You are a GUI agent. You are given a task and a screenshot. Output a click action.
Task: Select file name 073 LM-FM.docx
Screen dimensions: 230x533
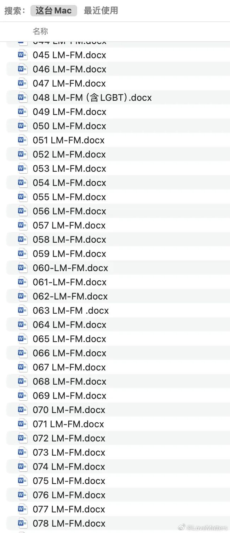69,452
